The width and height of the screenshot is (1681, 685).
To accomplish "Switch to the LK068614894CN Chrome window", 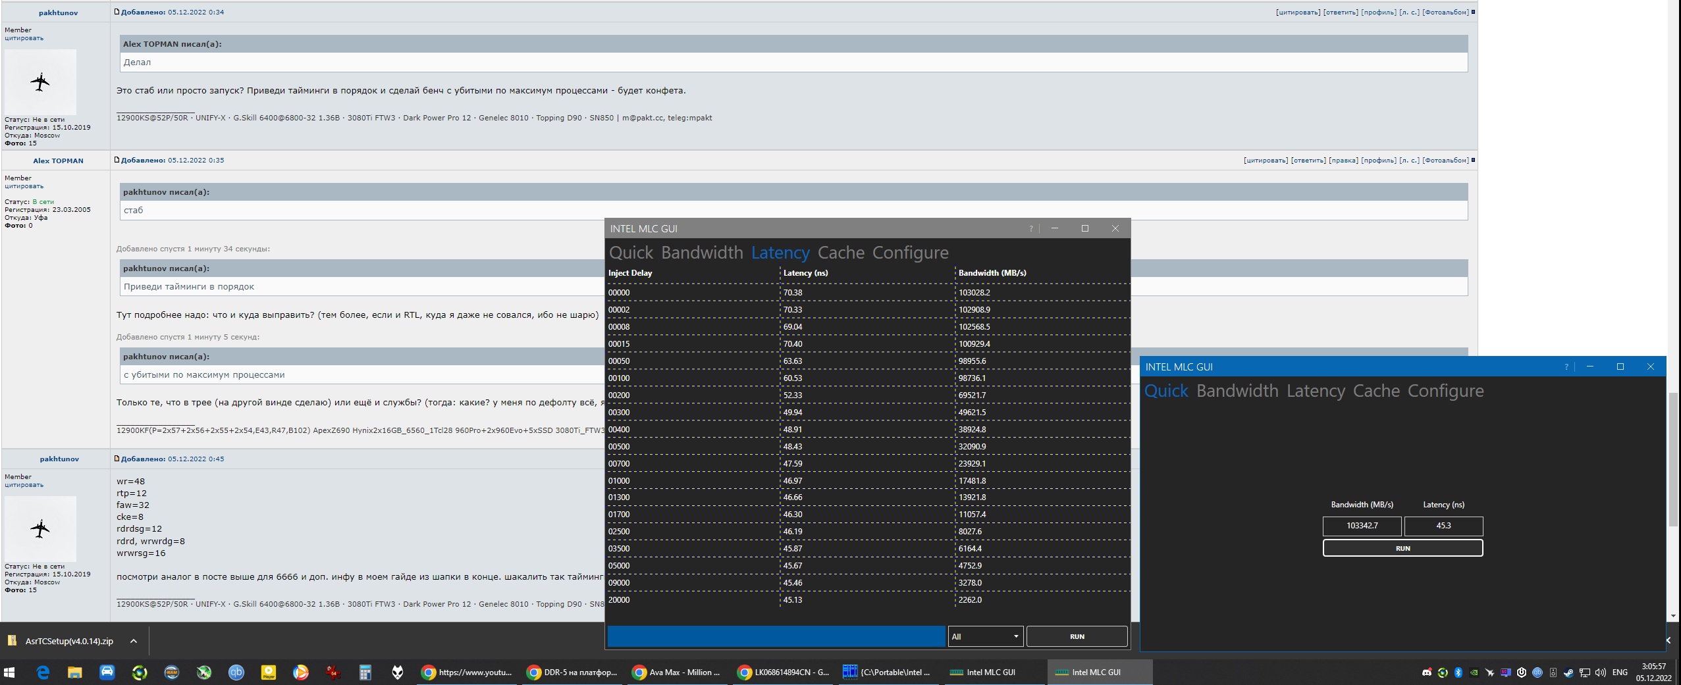I will [x=784, y=672].
